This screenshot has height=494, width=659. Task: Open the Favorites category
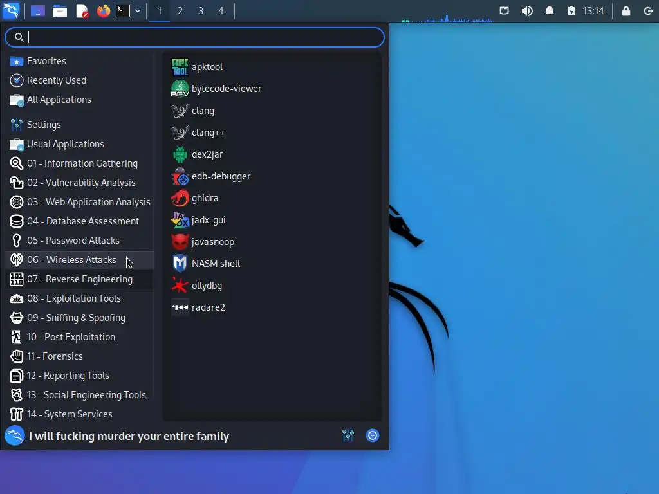[80, 61]
